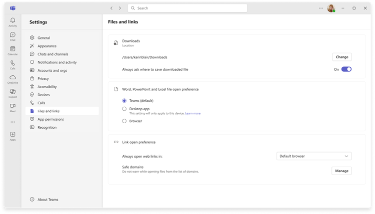Launch the Copilot icon
The width and height of the screenshot is (375, 214).
point(12,93)
